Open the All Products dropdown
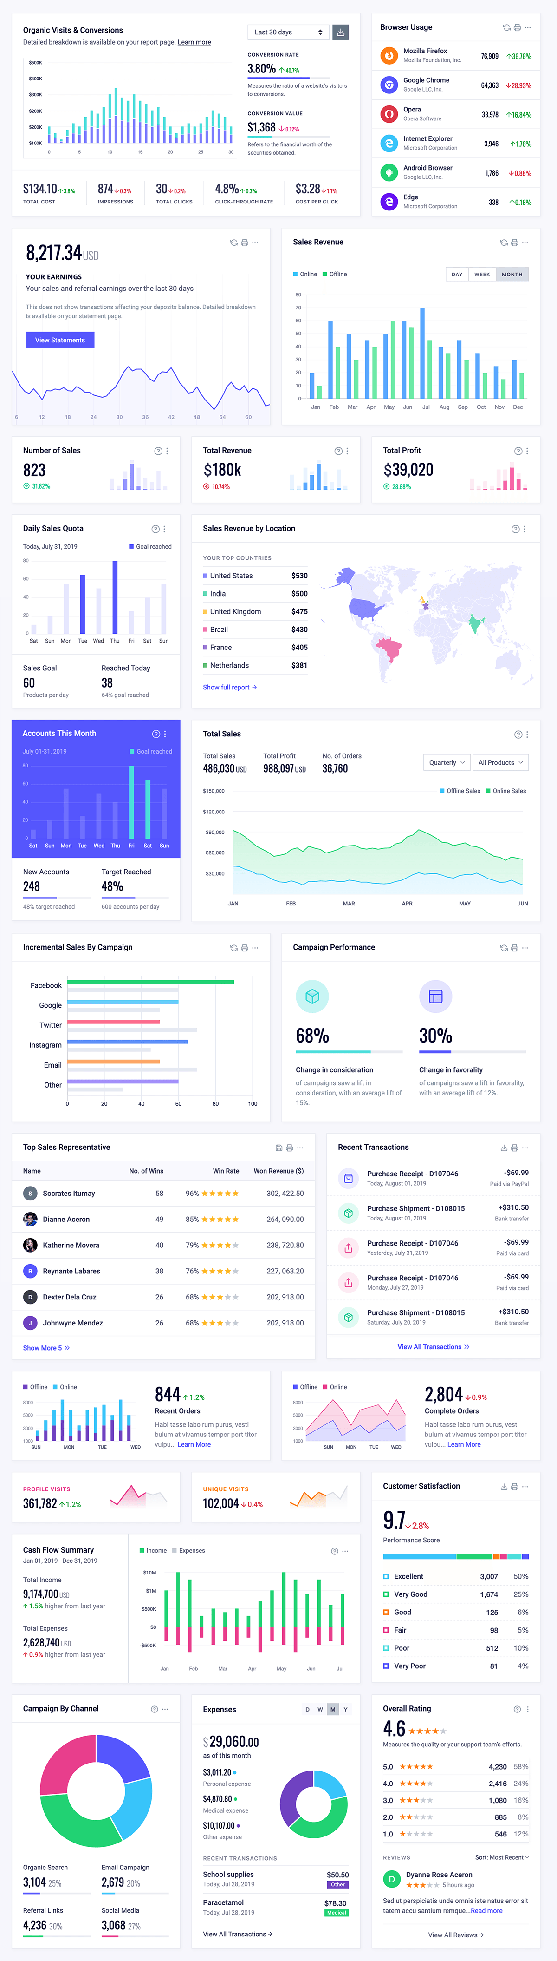 pyautogui.click(x=501, y=763)
